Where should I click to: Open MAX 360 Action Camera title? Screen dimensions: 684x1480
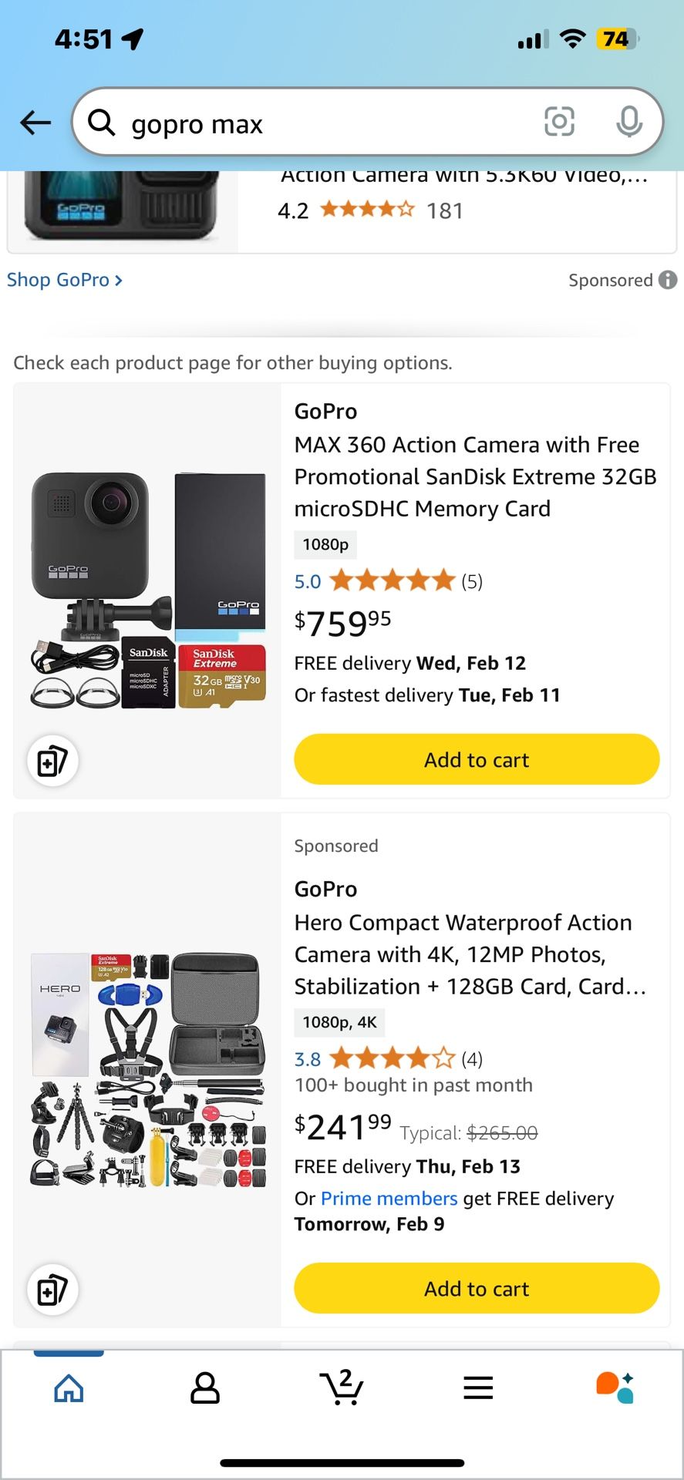click(474, 476)
